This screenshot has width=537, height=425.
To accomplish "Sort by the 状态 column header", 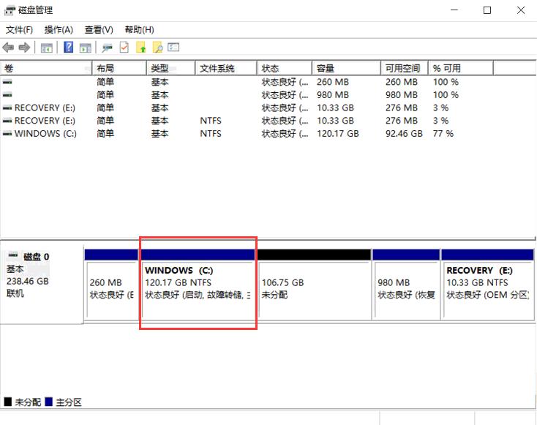I will pos(285,68).
